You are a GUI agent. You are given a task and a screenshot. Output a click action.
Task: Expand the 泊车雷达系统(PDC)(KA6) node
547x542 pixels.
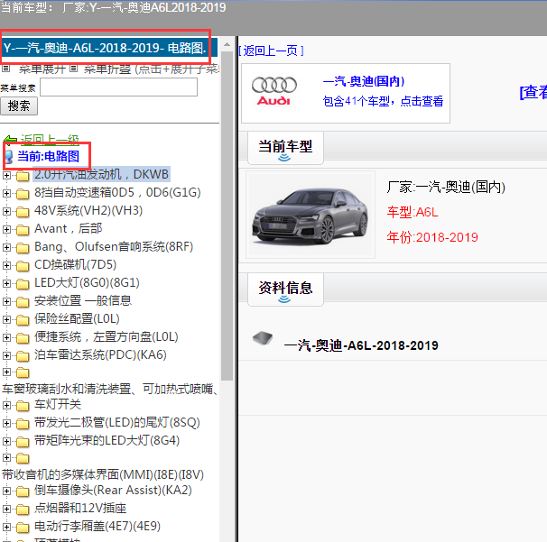coord(6,356)
